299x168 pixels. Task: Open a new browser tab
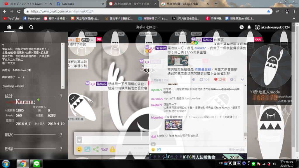[x=216, y=4]
